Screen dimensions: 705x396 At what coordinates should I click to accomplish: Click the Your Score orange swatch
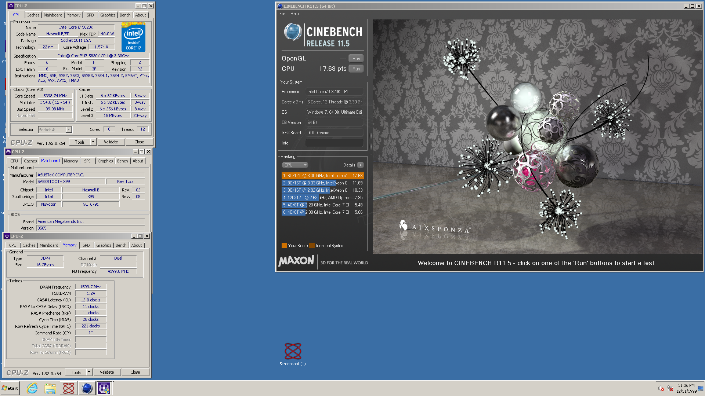click(x=284, y=246)
